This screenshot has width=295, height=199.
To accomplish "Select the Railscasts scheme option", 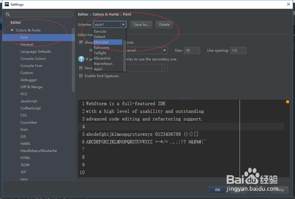I will click(x=108, y=47).
